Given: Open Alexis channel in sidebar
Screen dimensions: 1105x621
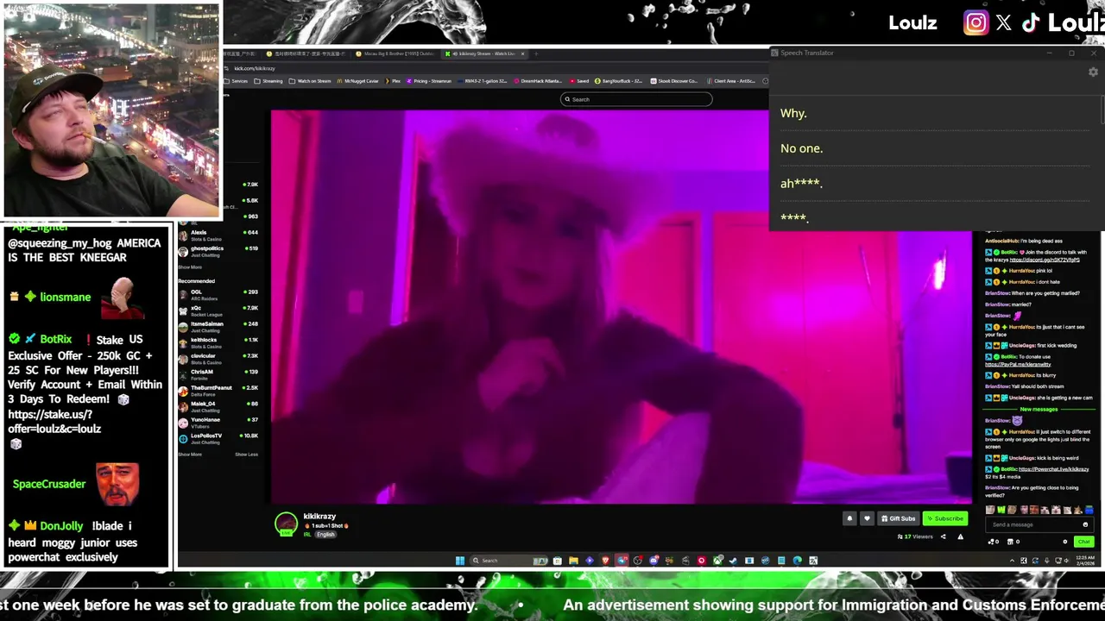Looking at the screenshot, I should pos(218,235).
